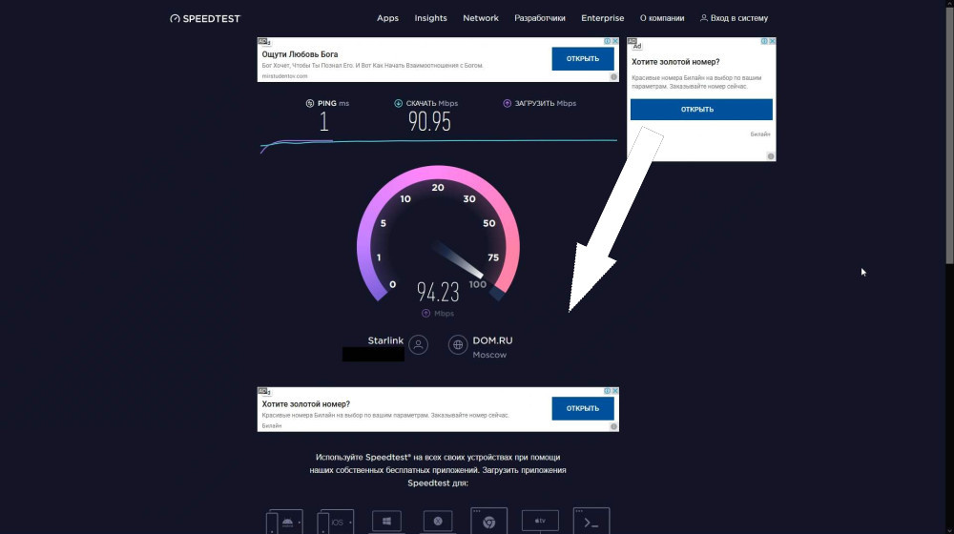The width and height of the screenshot is (954, 534).
Task: Click the scrollbar down arrow
Action: (949, 530)
